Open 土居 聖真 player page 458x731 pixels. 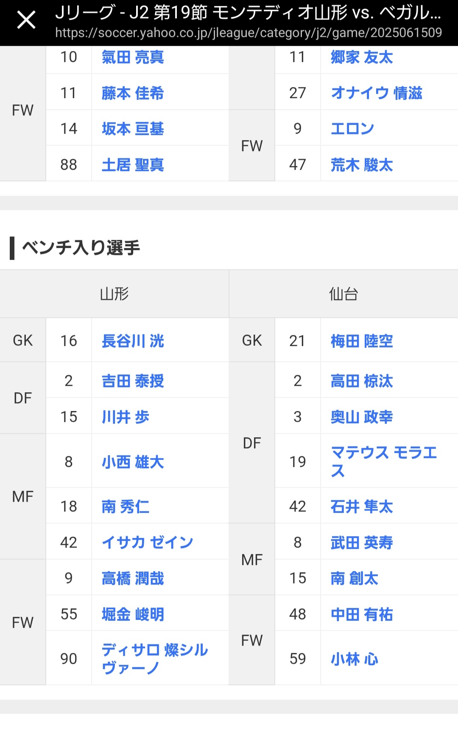point(133,165)
